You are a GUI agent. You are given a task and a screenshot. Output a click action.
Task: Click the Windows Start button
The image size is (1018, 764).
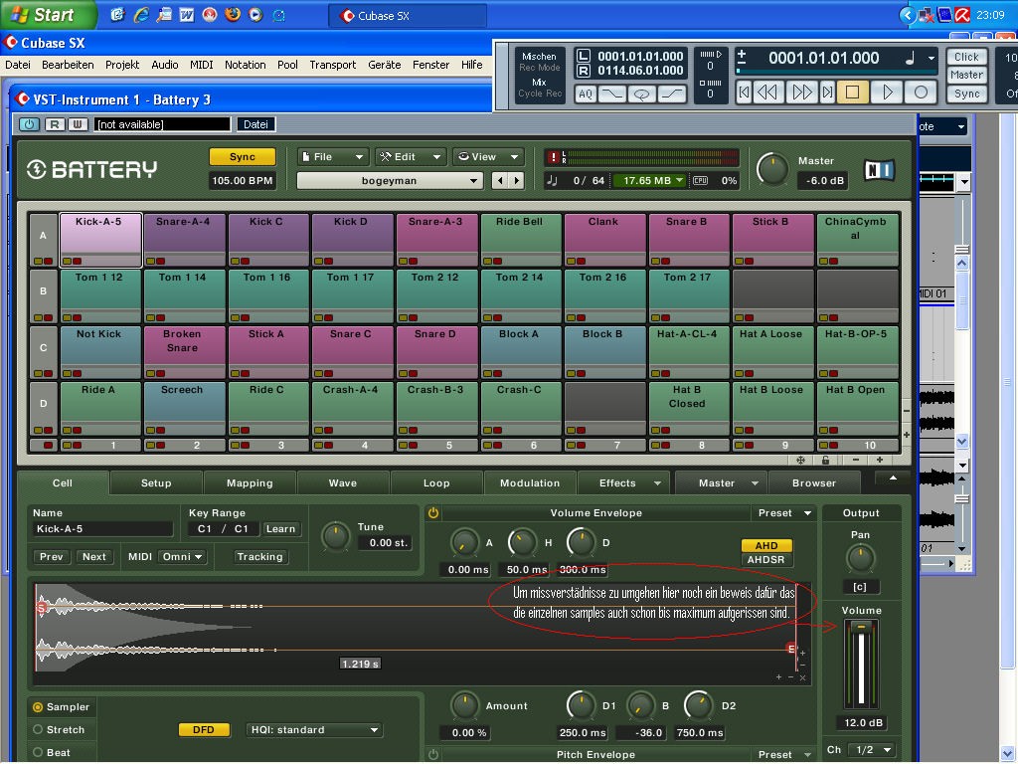(x=47, y=15)
